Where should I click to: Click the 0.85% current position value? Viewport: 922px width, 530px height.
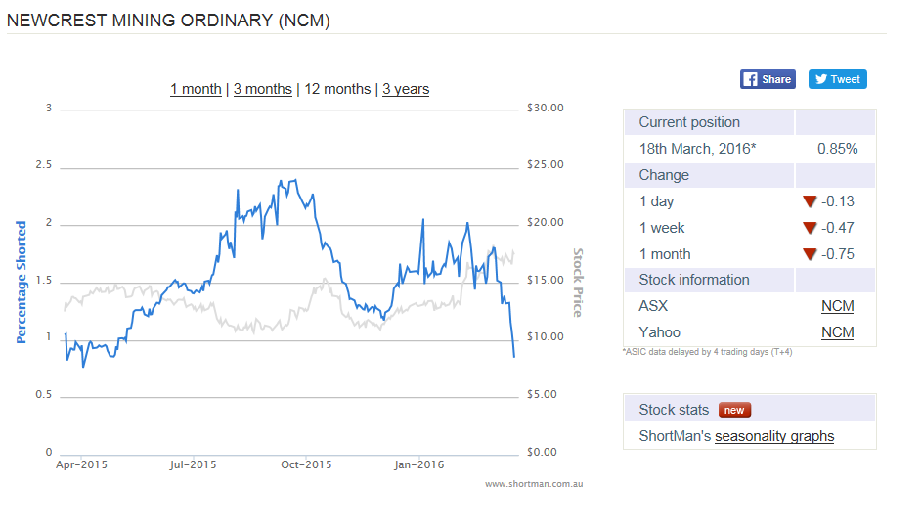pos(837,149)
